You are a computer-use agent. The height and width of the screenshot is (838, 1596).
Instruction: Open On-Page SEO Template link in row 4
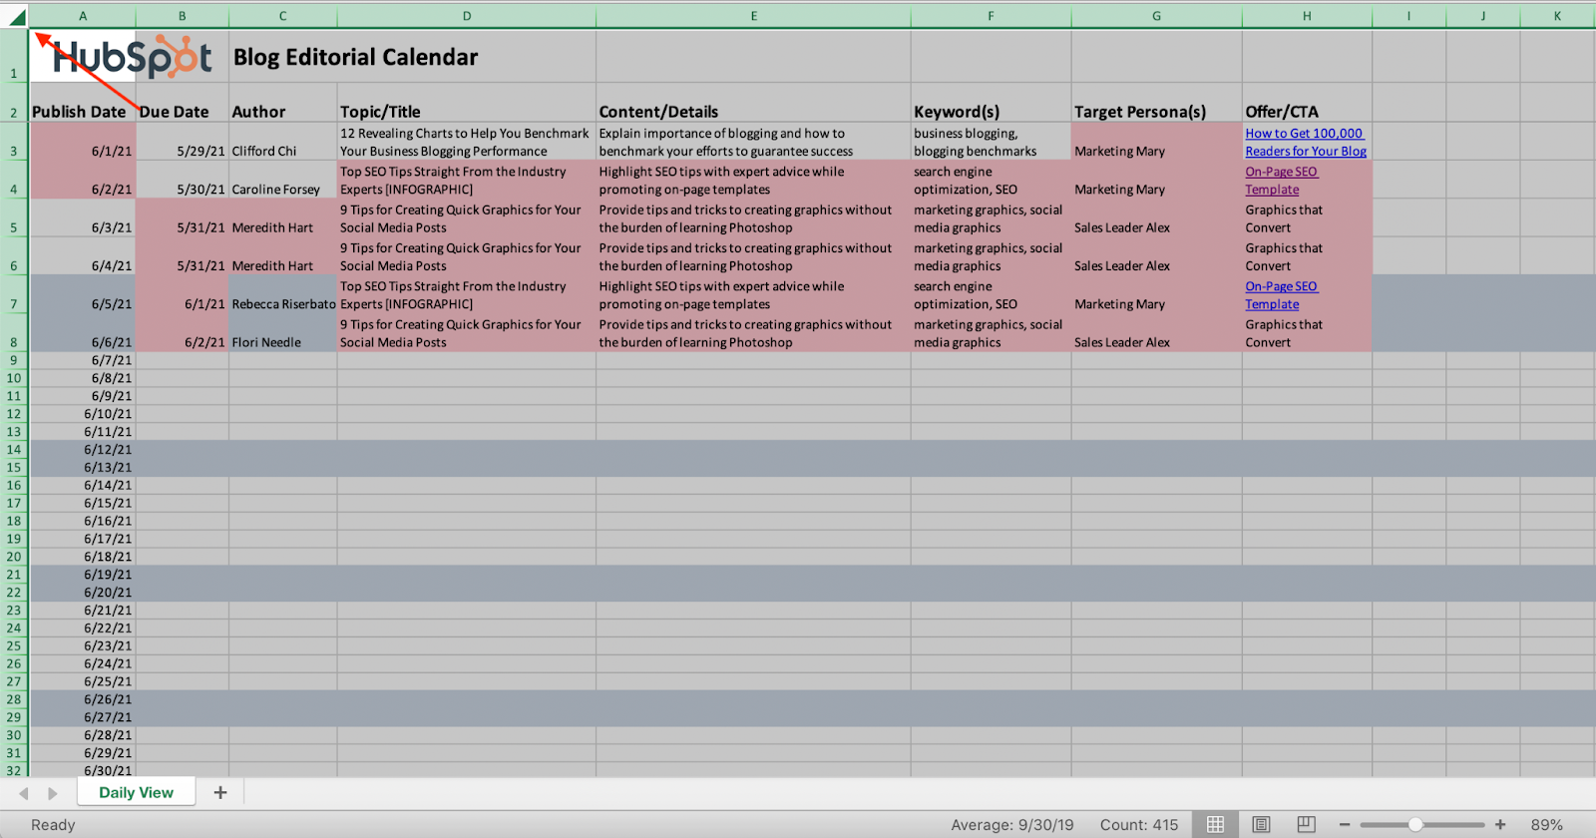point(1282,181)
